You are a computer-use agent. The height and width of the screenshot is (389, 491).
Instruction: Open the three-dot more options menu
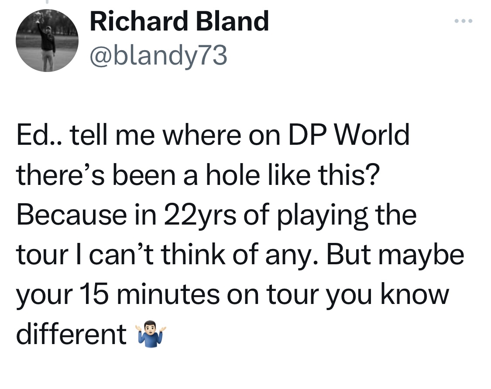[464, 21]
